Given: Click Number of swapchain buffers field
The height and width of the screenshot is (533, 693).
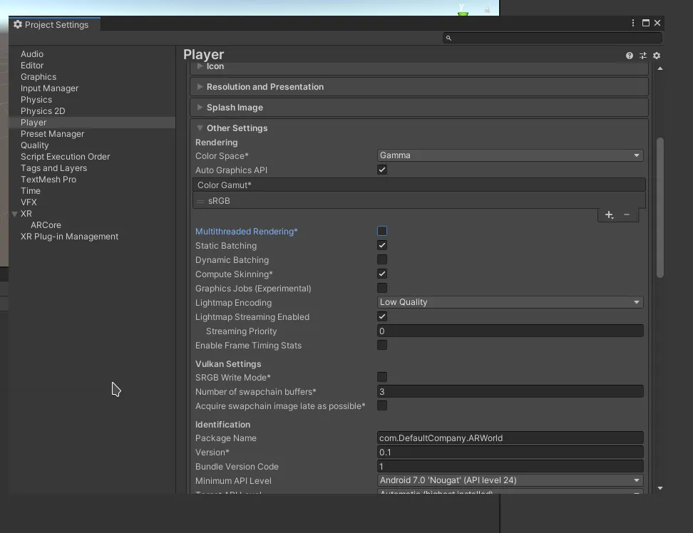Looking at the screenshot, I should (510, 391).
